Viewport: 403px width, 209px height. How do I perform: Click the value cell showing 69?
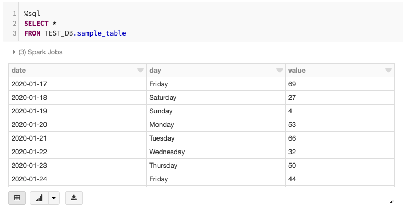(x=292, y=84)
